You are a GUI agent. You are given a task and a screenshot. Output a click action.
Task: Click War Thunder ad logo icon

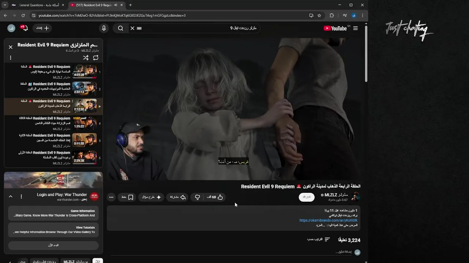95,197
